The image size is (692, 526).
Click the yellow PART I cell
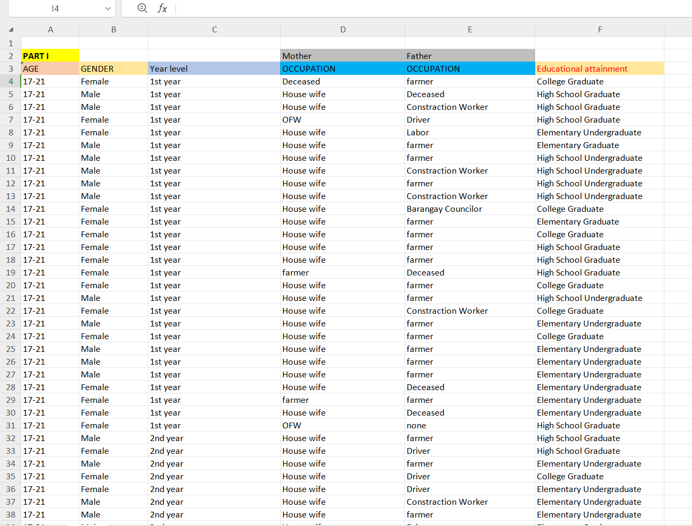50,56
